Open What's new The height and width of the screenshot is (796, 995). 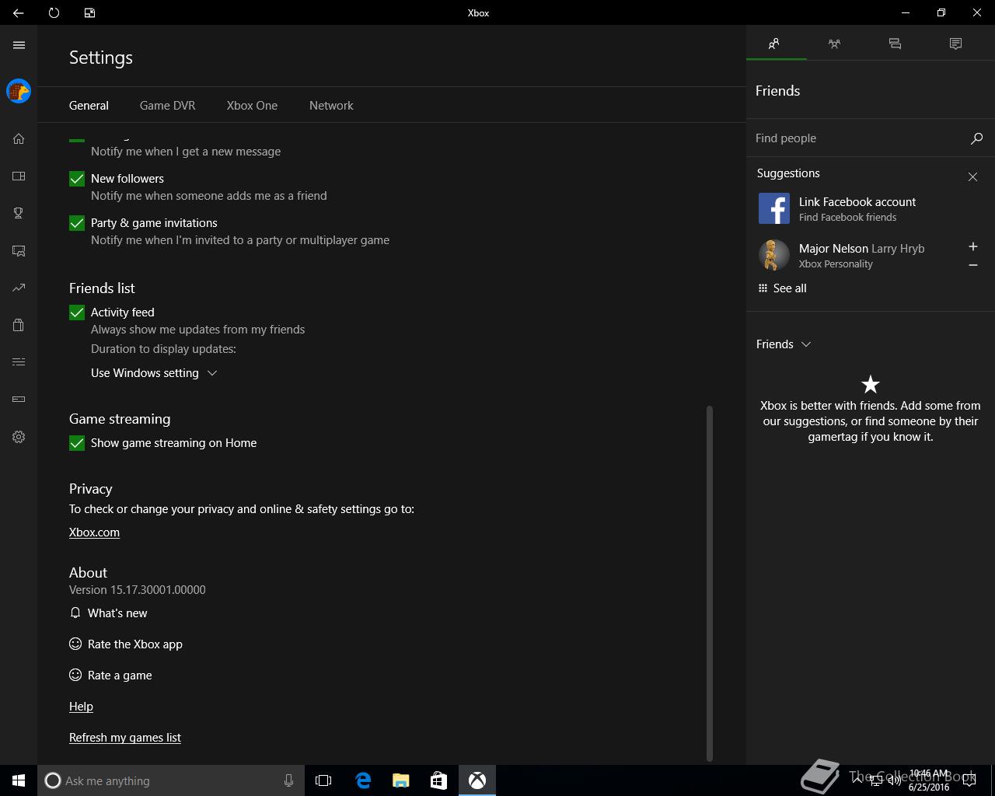click(108, 613)
